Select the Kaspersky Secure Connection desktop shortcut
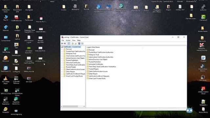Viewport: 210px width, 118px height. tap(16, 101)
